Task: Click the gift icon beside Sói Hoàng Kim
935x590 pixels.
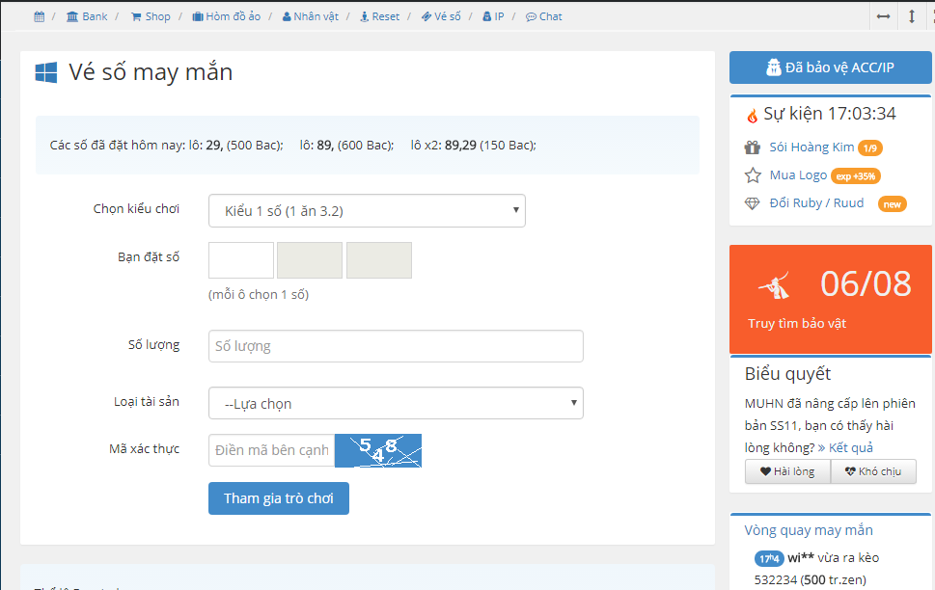Action: coord(753,147)
